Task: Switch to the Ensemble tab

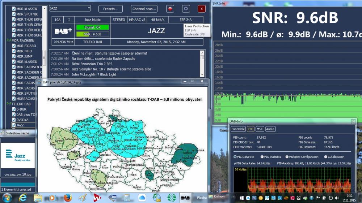Action: point(238,129)
